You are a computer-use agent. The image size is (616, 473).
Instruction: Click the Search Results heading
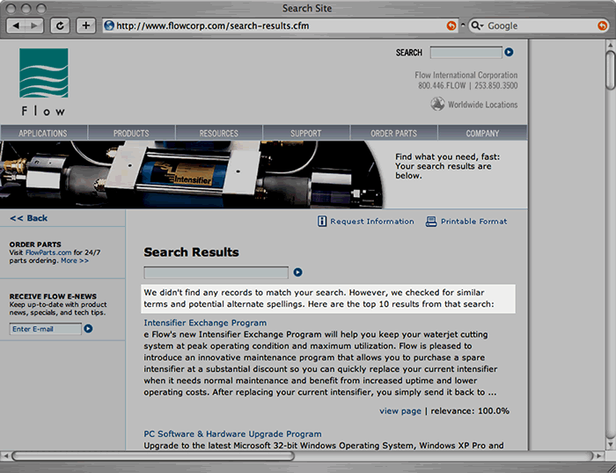191,252
